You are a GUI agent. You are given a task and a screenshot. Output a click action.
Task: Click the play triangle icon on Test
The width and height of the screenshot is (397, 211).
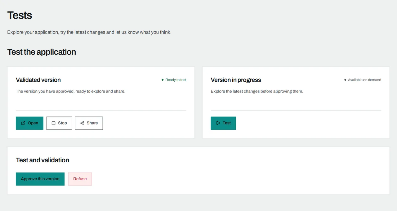[x=218, y=123]
